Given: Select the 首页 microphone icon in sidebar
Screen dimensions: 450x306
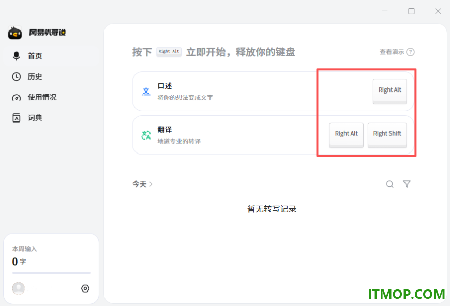Looking at the screenshot, I should coord(17,56).
